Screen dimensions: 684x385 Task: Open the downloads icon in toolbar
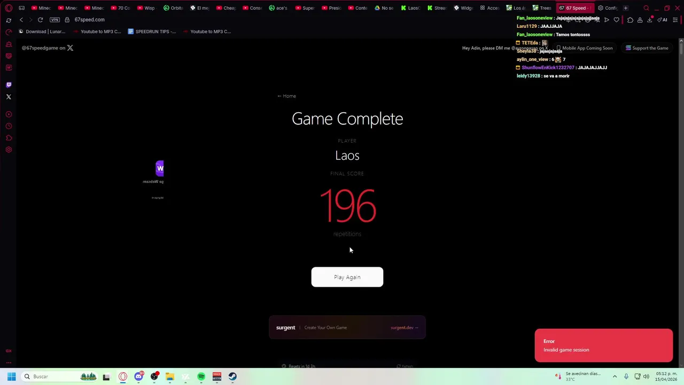[x=650, y=20]
